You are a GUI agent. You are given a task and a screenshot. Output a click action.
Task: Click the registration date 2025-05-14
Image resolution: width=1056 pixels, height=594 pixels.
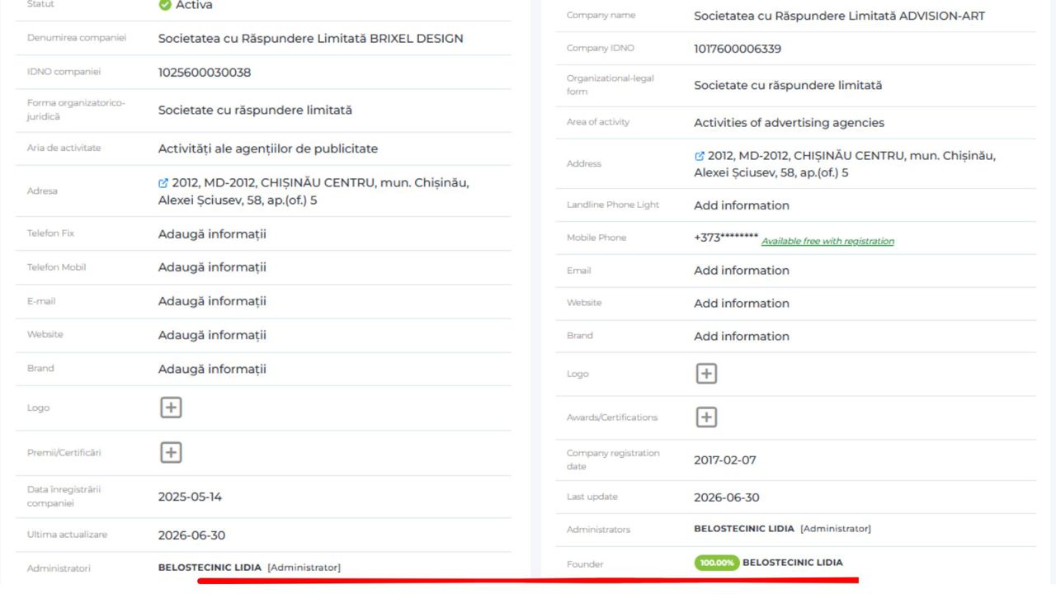pos(190,497)
